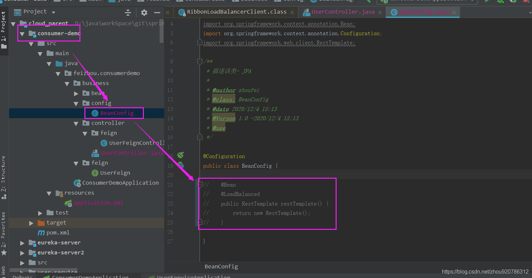Click line 23 commented RestTemplate method
The width and height of the screenshot is (532, 278).
266,204
